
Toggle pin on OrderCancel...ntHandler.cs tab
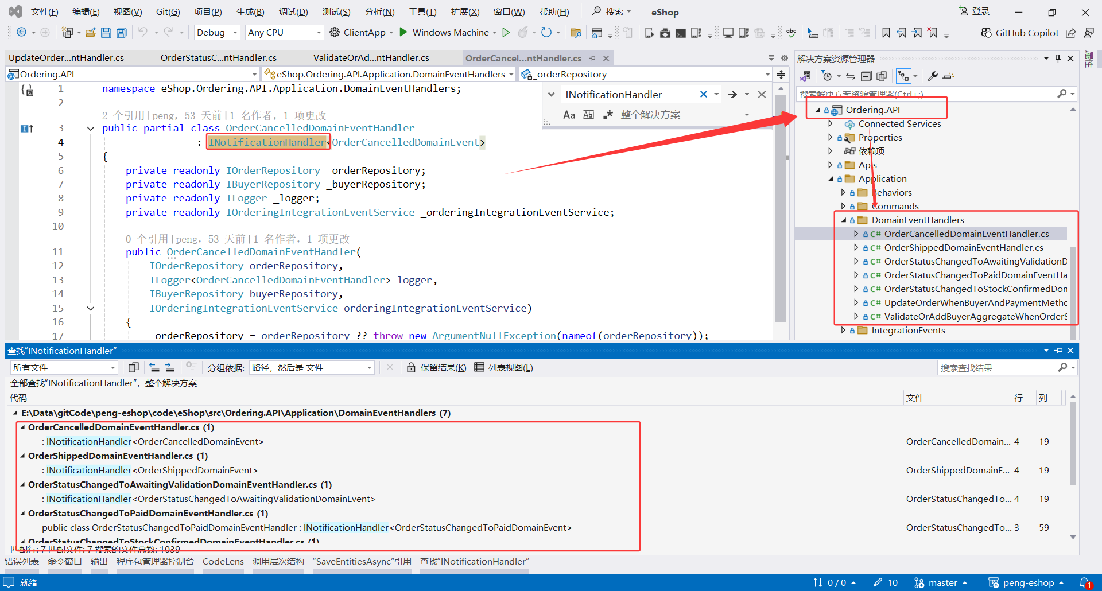click(593, 59)
